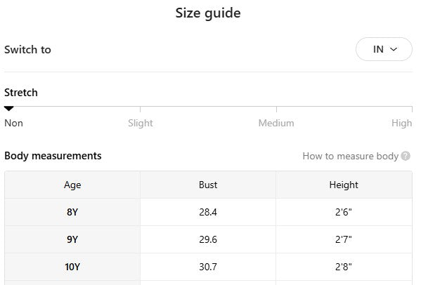Select the 9Y size row
421x285 pixels.
208,239
